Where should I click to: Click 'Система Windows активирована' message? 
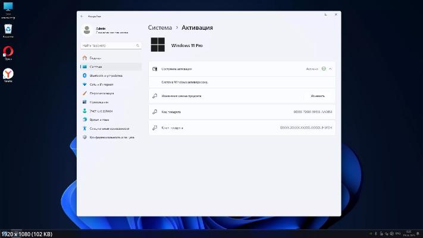pyautogui.click(x=185, y=82)
